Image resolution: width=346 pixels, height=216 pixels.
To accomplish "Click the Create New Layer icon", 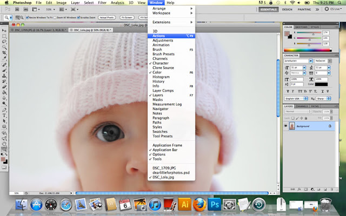I will pyautogui.click(x=325, y=189).
